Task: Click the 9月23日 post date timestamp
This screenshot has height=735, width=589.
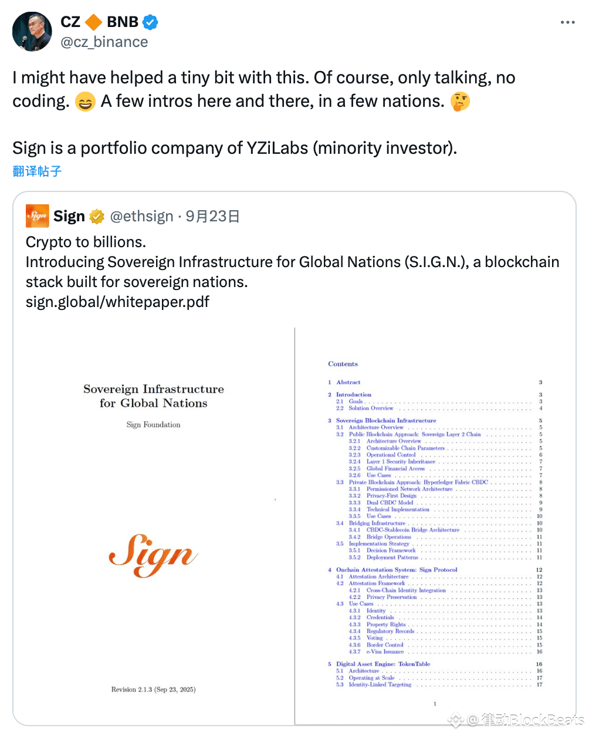Action: click(x=213, y=217)
